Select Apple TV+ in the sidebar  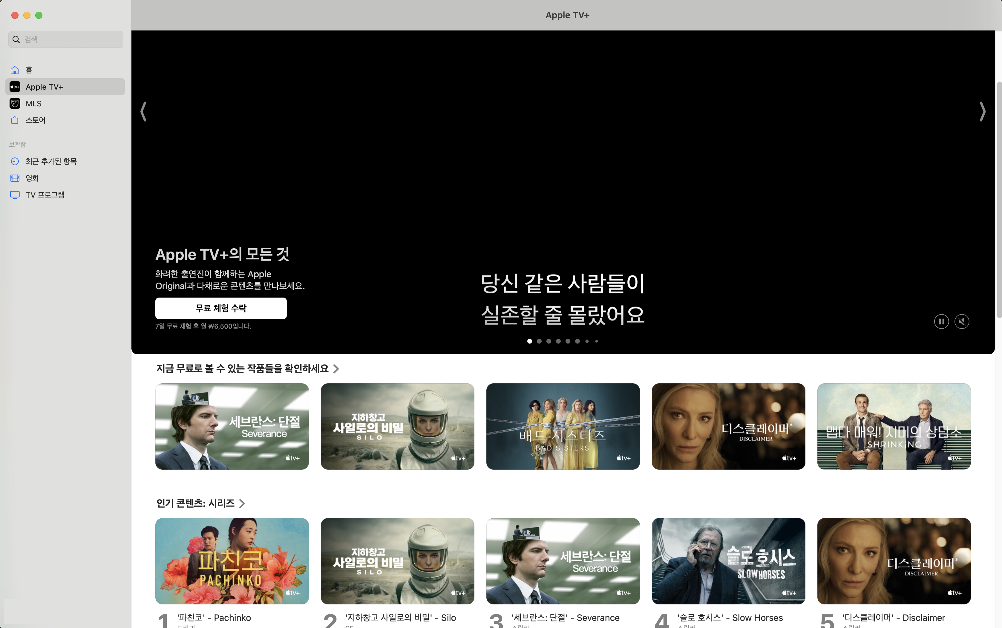point(65,87)
